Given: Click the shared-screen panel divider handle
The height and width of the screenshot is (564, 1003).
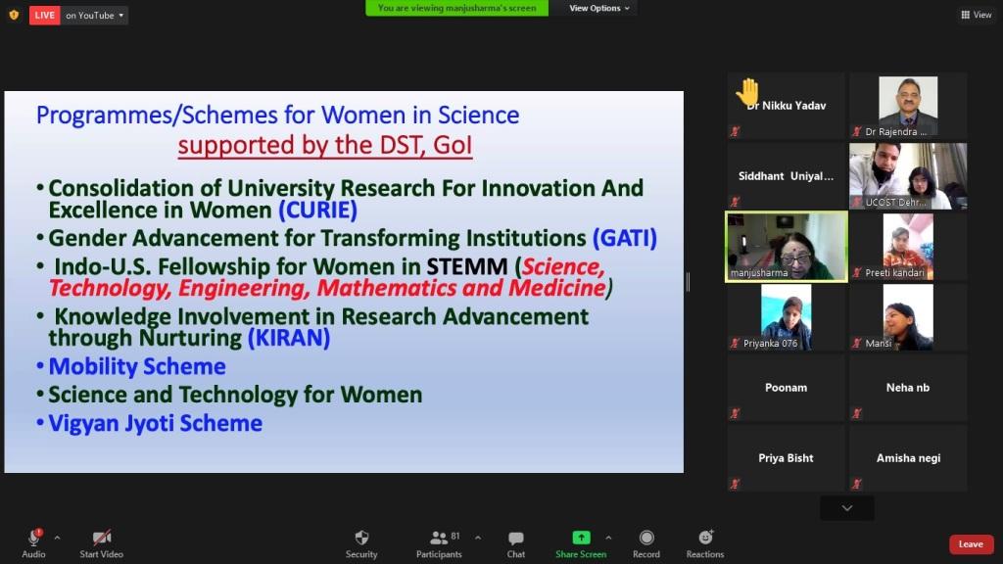Looking at the screenshot, I should 688,281.
